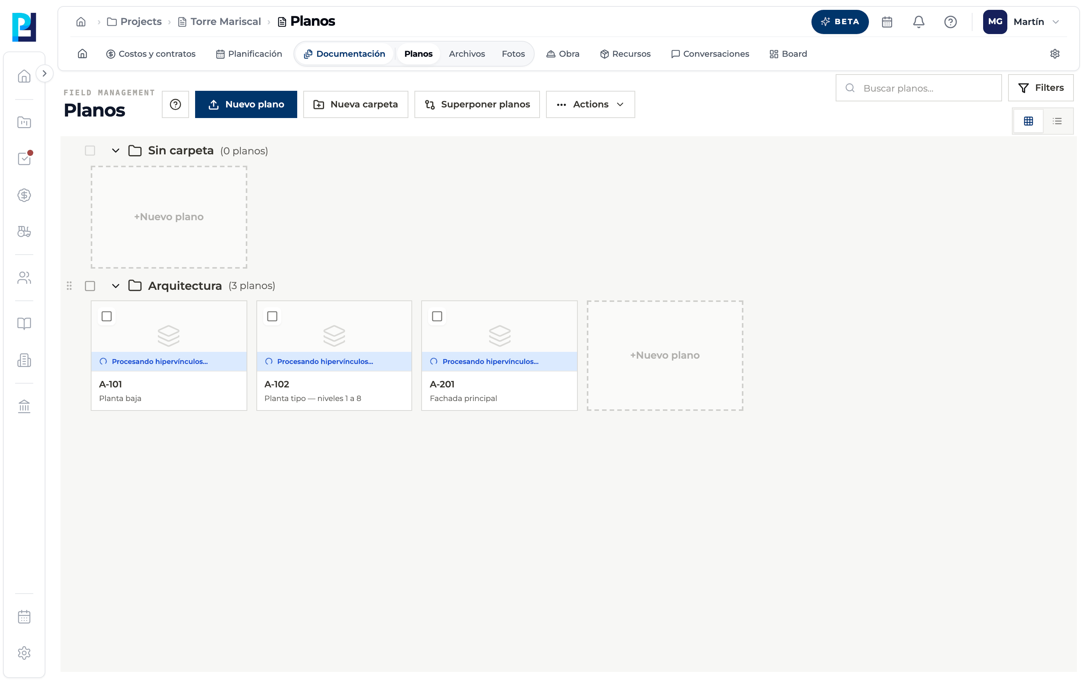Collapse the Sin carpeta folder
The height and width of the screenshot is (681, 1089).
pyautogui.click(x=116, y=151)
